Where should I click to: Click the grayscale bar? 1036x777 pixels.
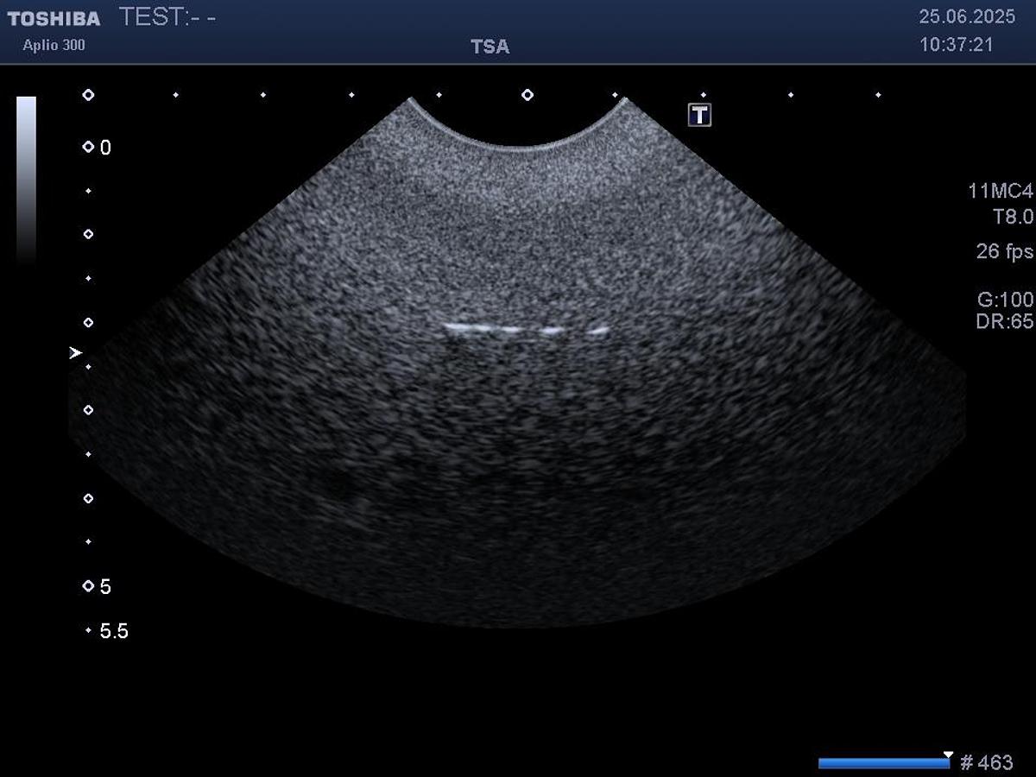pyautogui.click(x=27, y=177)
